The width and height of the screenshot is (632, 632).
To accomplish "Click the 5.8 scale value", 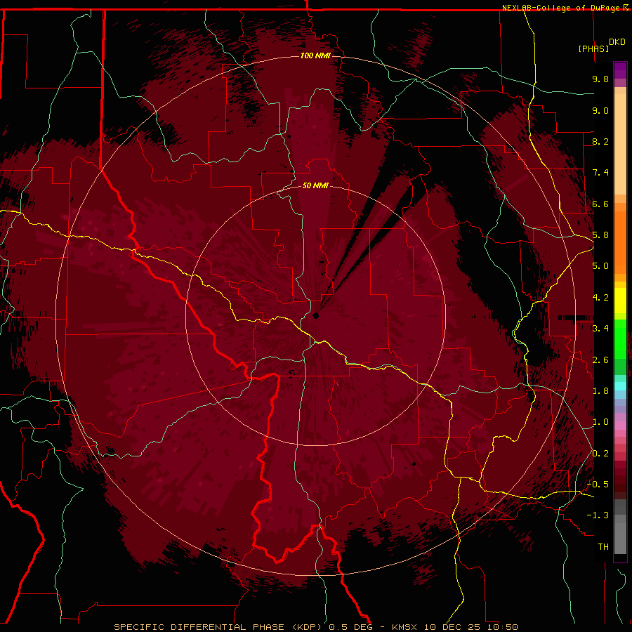I will pyautogui.click(x=600, y=235).
